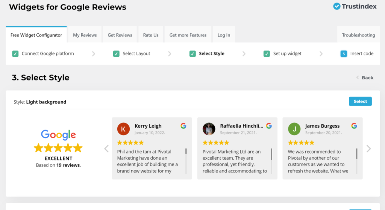Click the date September 21, 2021

point(238,133)
